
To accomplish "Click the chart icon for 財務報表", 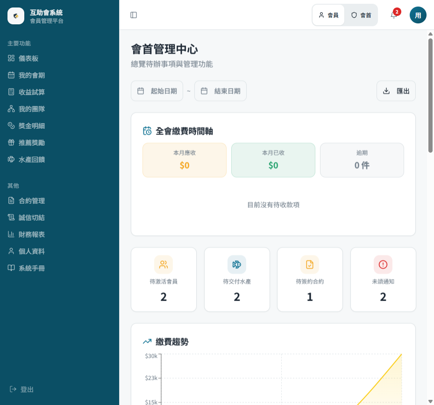I will 11,235.
